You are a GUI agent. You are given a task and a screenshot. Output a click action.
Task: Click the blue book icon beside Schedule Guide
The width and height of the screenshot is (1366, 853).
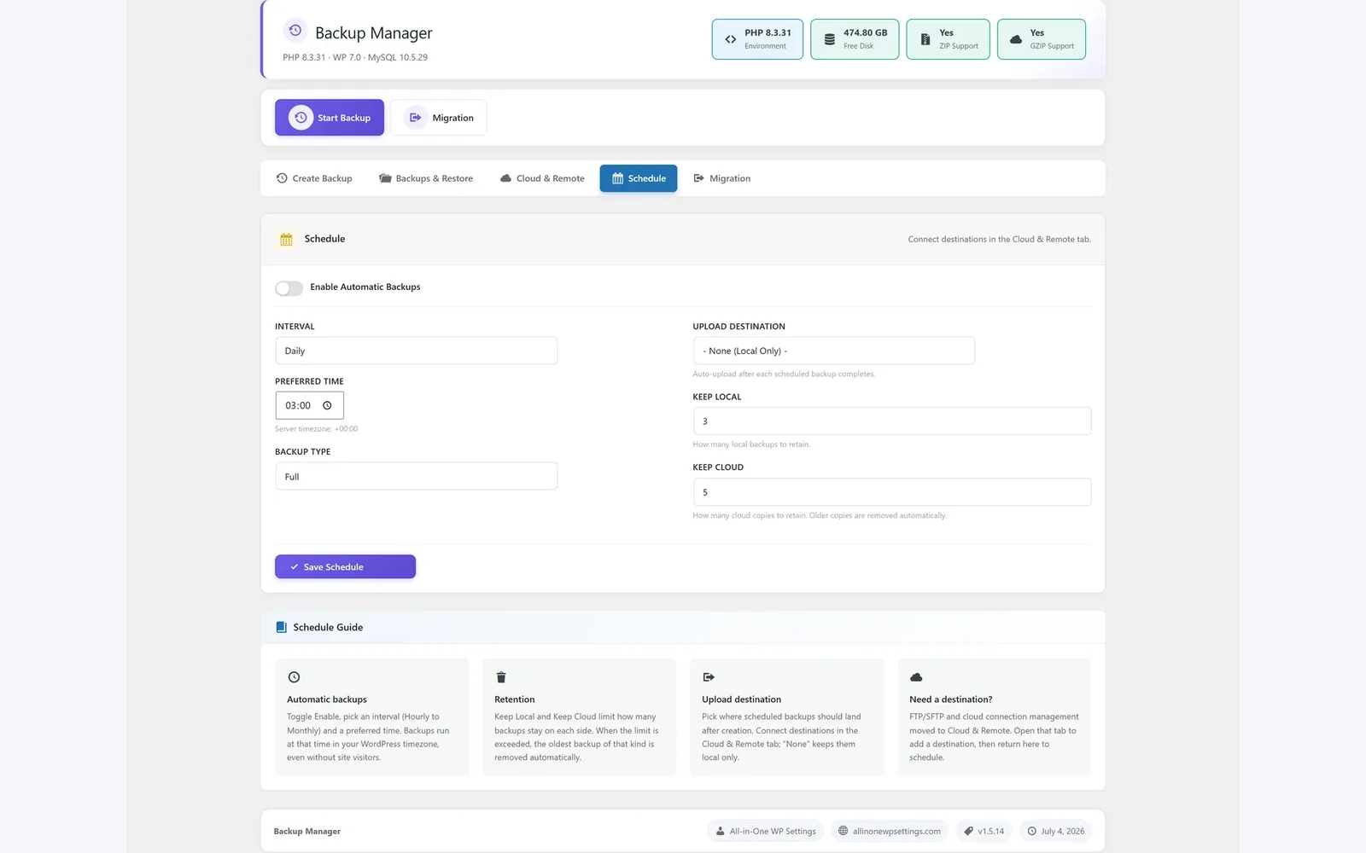point(282,627)
